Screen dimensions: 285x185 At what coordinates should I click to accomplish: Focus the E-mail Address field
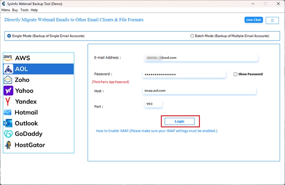click(x=201, y=58)
